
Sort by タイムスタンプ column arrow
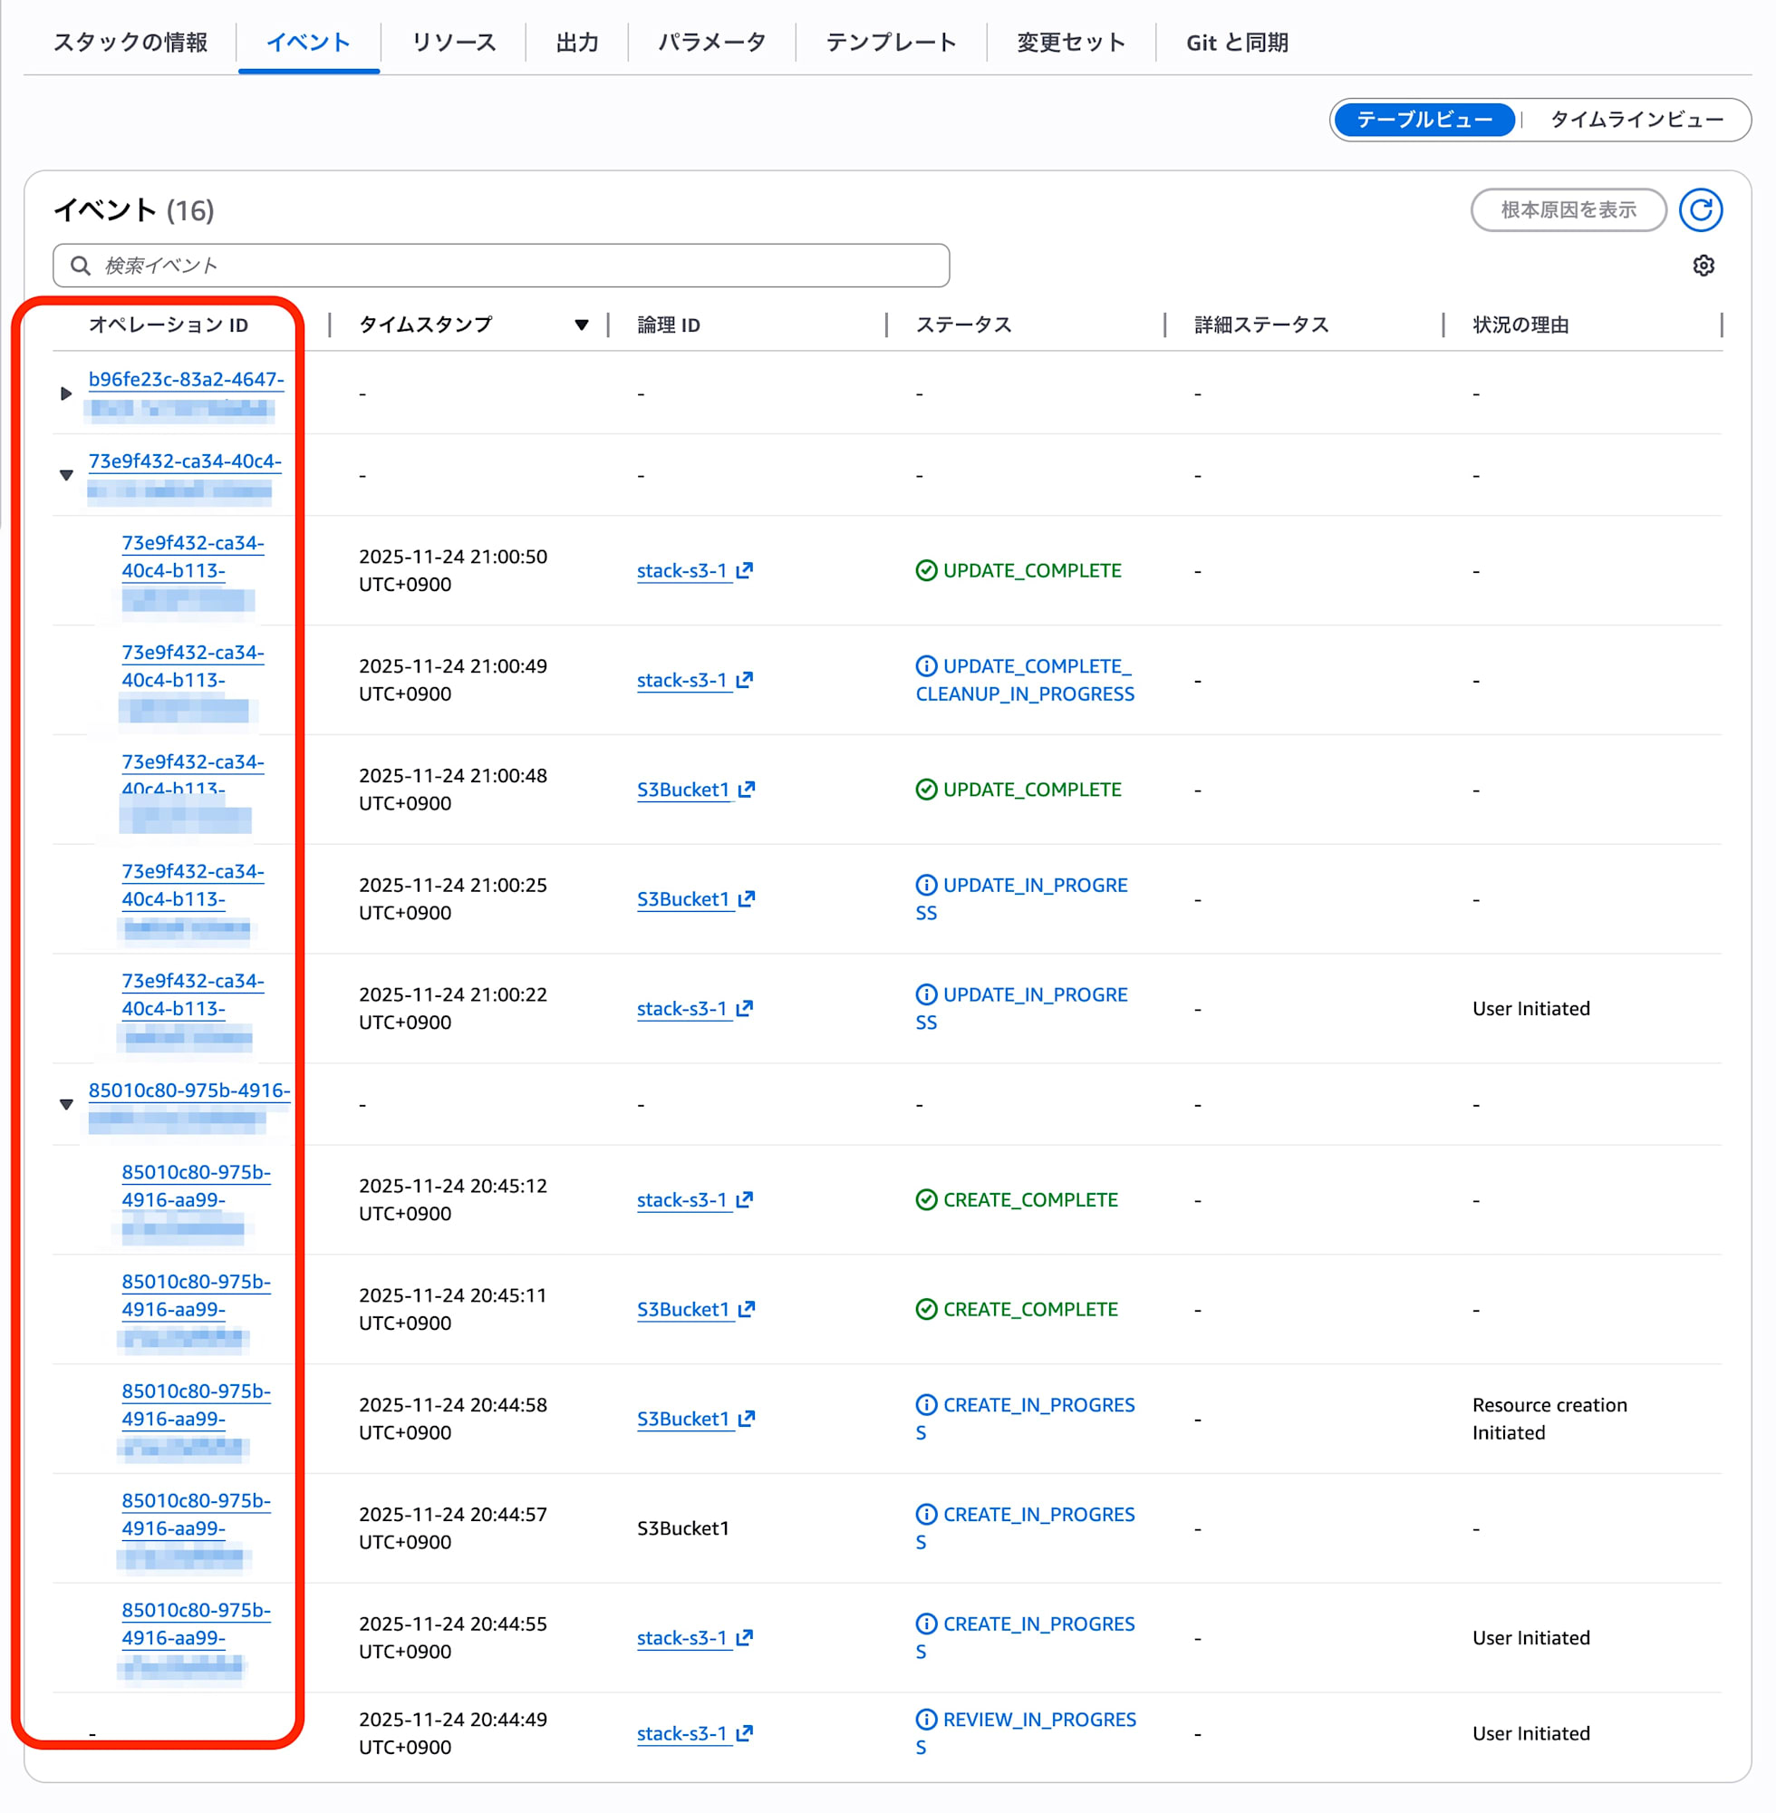[581, 325]
